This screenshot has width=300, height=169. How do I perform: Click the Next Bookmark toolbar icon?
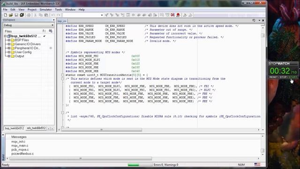click(x=144, y=15)
